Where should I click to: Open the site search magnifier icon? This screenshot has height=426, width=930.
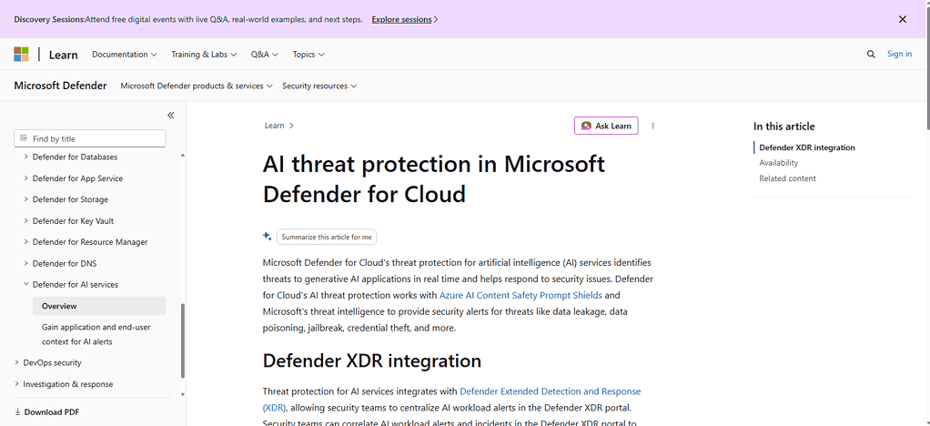tap(871, 54)
